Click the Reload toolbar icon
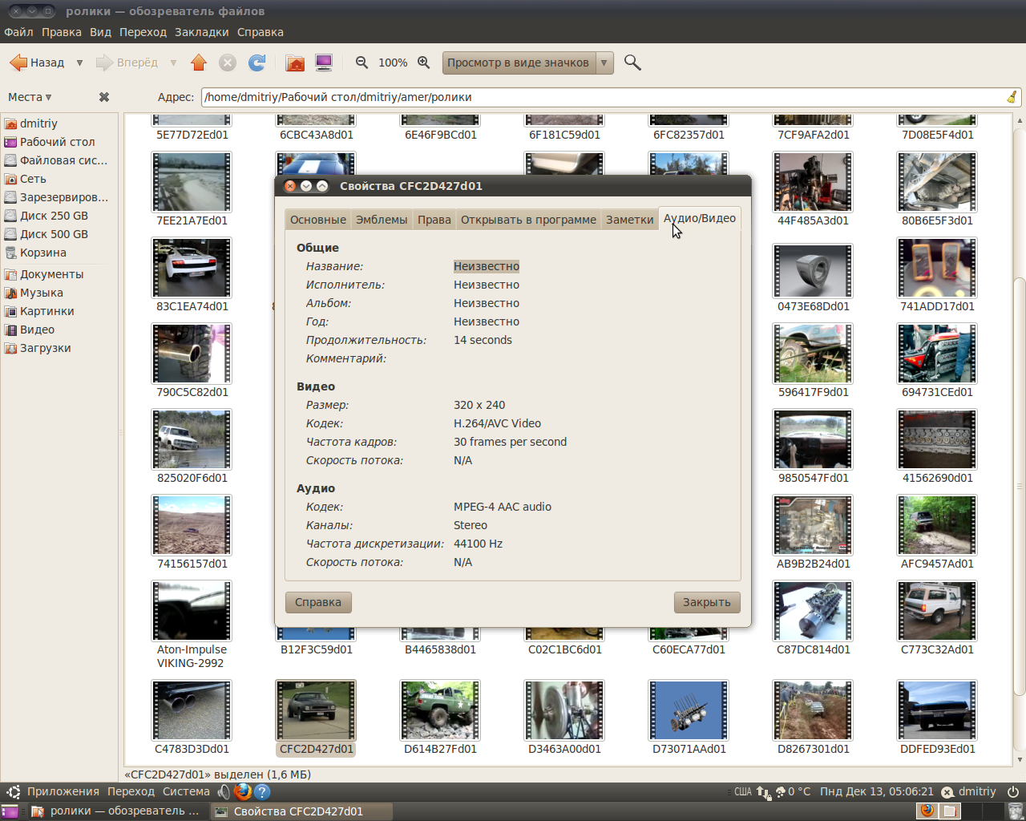The image size is (1026, 821). (256, 63)
